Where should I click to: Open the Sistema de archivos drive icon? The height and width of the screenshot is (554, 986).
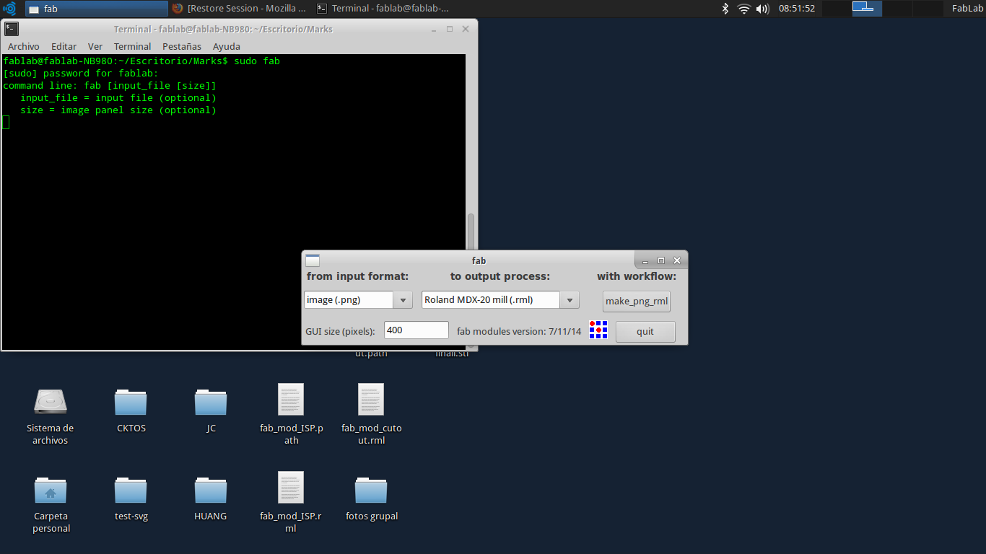[x=51, y=401]
